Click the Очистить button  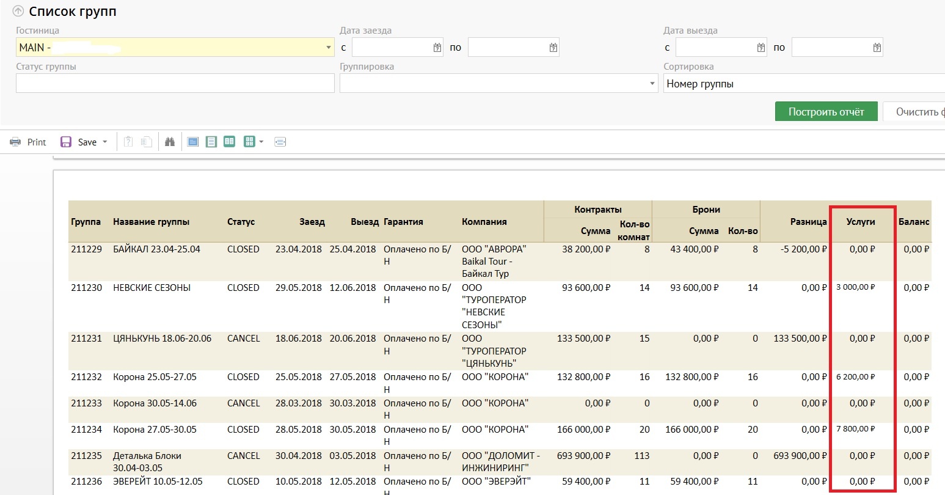tap(916, 112)
